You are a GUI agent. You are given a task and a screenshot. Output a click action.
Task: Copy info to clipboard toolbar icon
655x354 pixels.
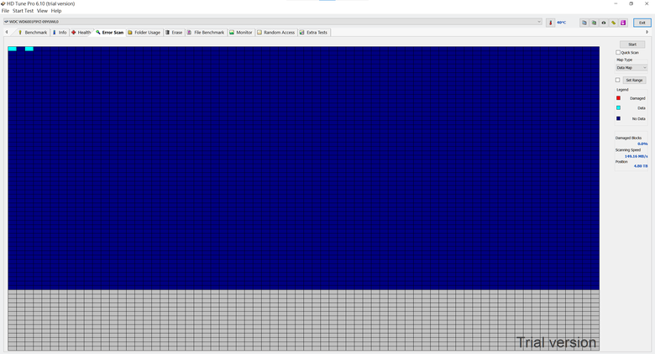click(x=584, y=23)
